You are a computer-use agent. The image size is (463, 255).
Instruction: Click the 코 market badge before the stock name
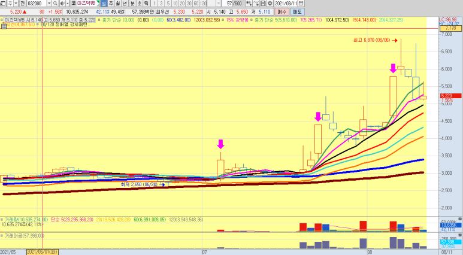[x=73, y=4]
